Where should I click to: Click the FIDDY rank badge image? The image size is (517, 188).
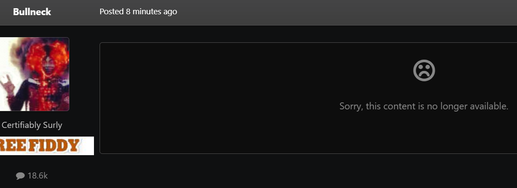[47, 146]
